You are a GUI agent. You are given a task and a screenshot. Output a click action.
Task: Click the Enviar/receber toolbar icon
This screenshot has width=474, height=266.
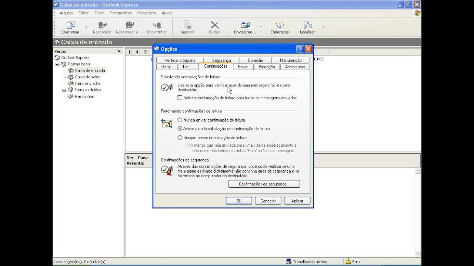[245, 25]
